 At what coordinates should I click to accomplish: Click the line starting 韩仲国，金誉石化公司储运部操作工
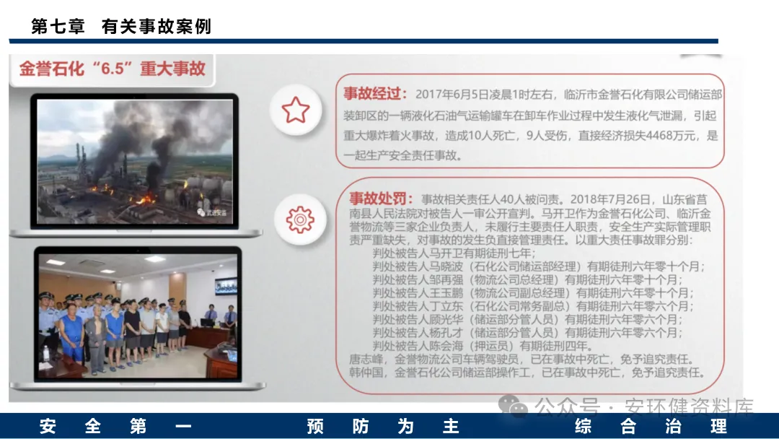(x=528, y=373)
